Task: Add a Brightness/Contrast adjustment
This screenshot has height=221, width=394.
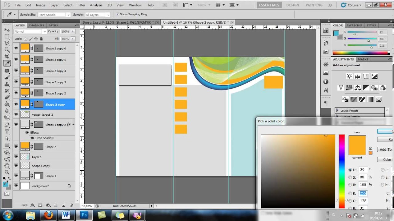Action: pyautogui.click(x=349, y=76)
